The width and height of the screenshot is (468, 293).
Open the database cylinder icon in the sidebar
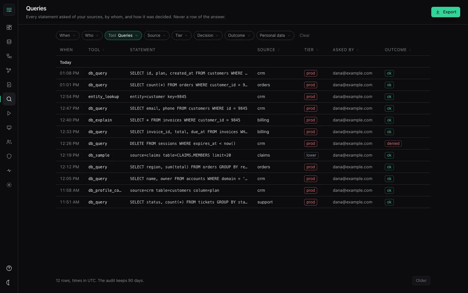pos(9,42)
